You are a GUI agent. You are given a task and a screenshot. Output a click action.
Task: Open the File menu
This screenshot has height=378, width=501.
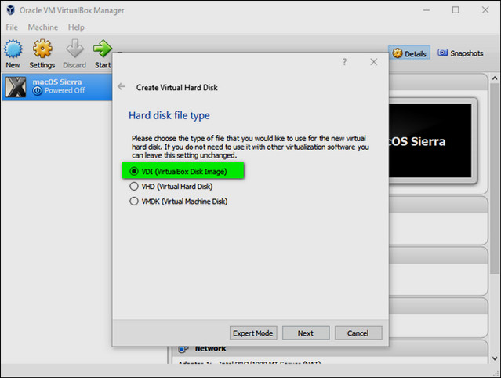12,27
